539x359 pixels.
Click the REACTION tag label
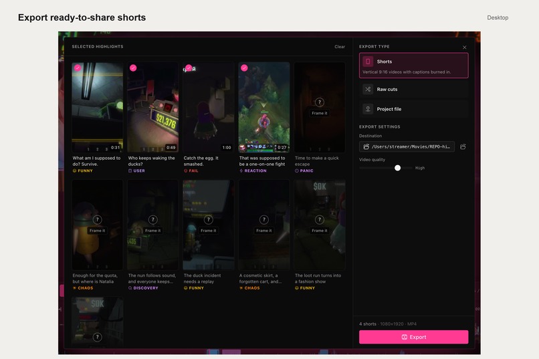253,170
